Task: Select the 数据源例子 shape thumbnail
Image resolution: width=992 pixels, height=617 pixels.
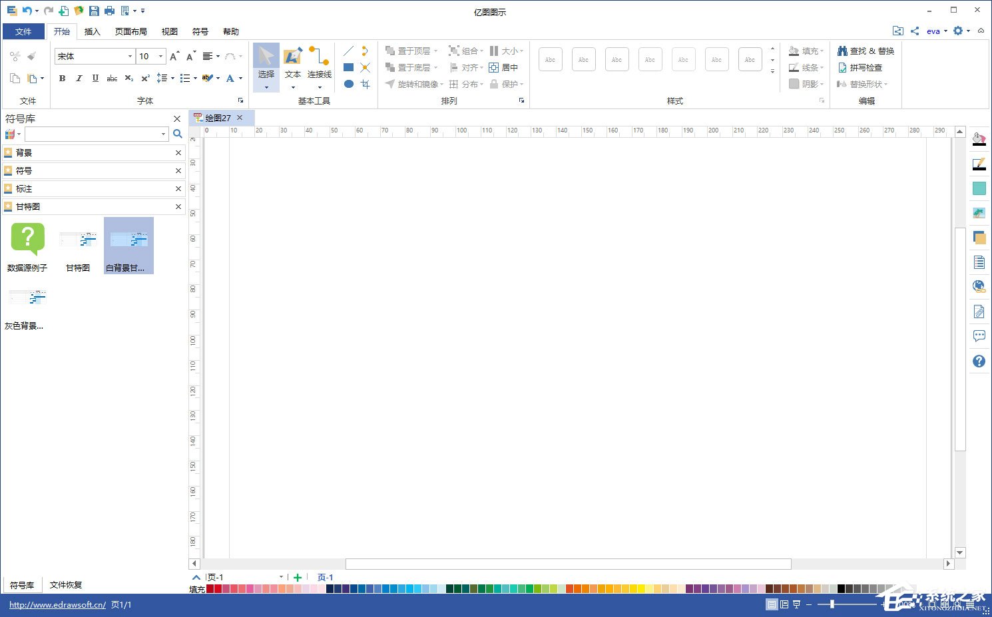Action: pos(27,246)
